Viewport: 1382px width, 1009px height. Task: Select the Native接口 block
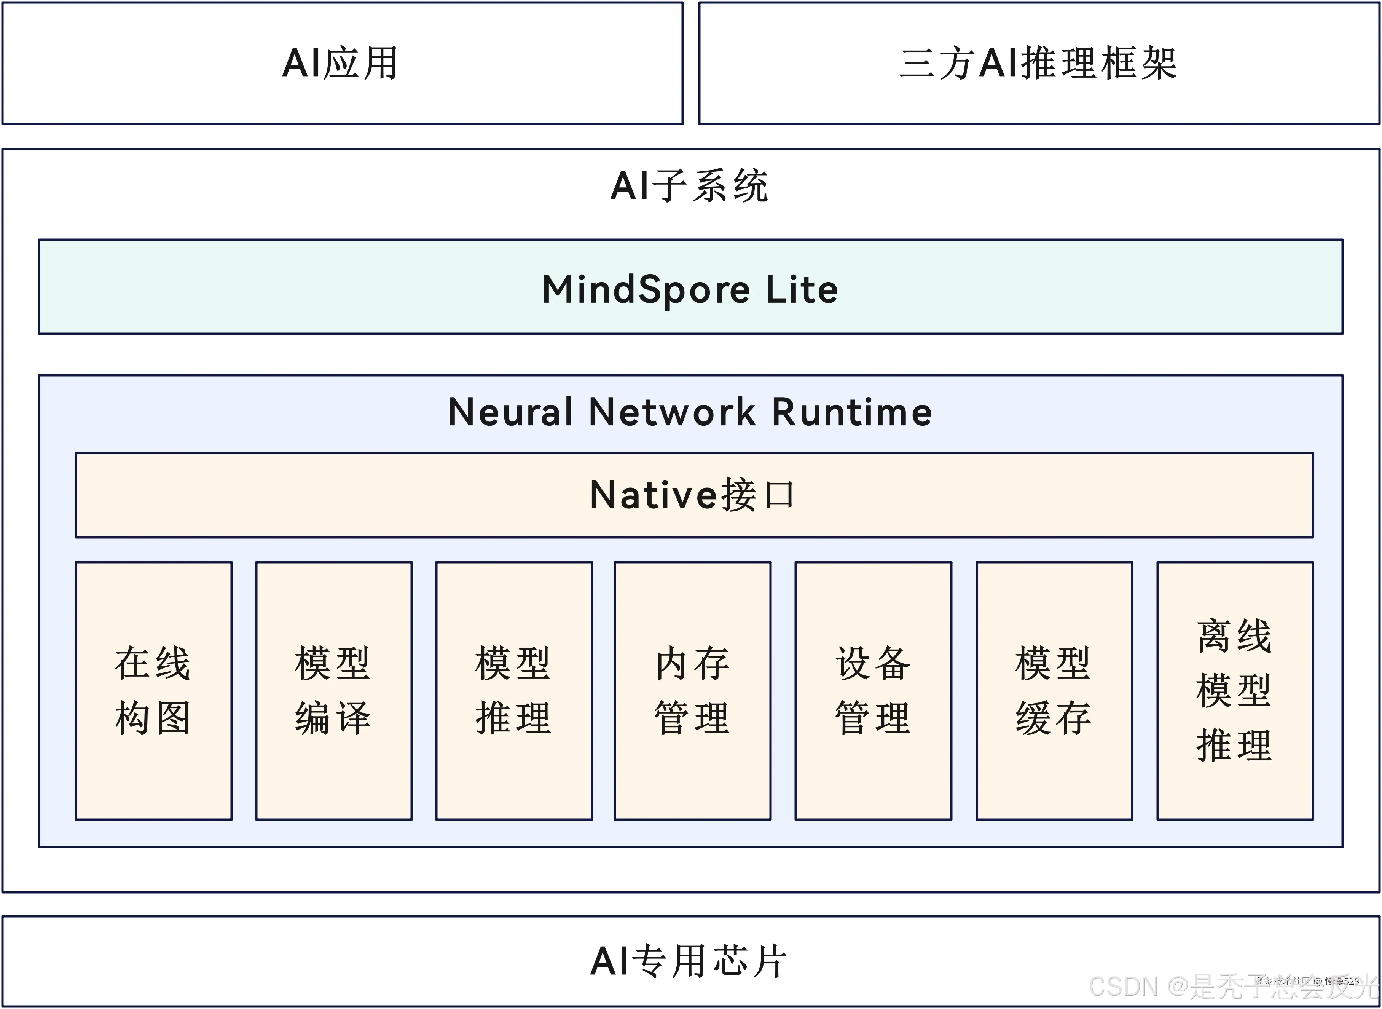pyautogui.click(x=695, y=495)
